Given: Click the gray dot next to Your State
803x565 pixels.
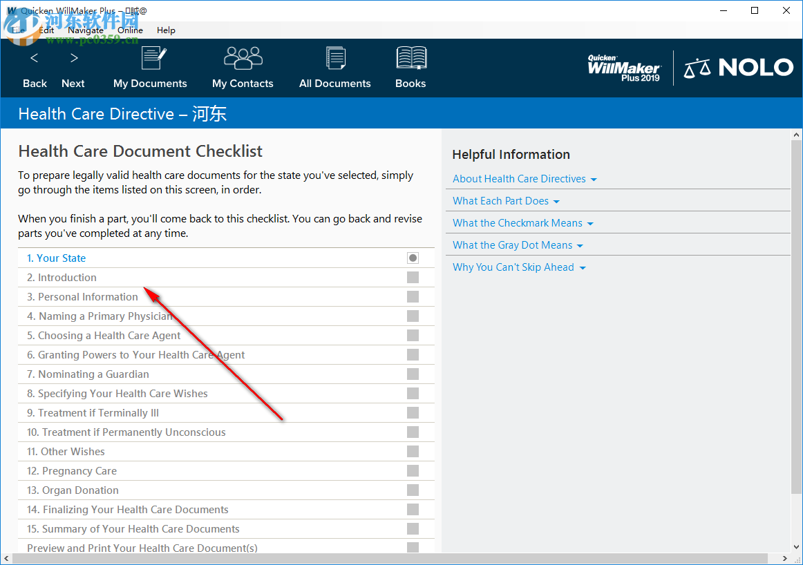Looking at the screenshot, I should (413, 258).
